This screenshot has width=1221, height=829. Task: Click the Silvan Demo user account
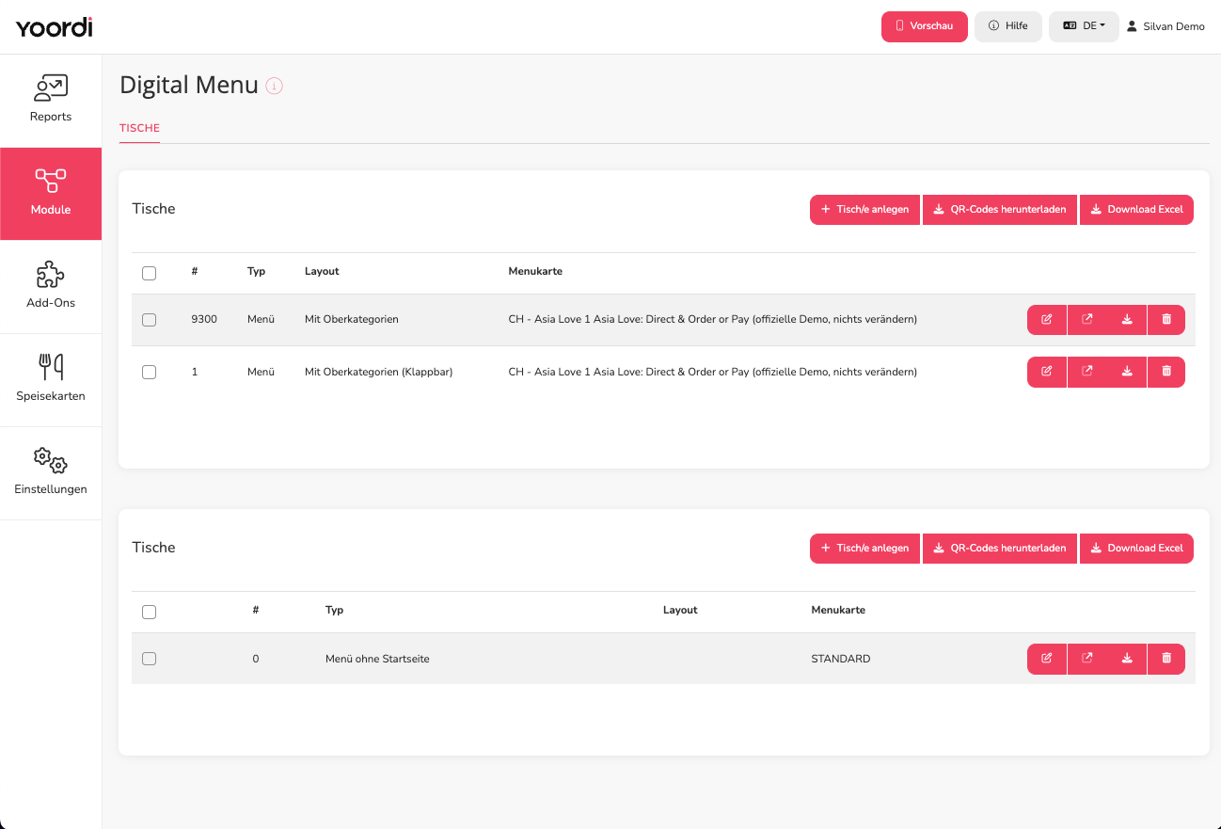click(1165, 26)
